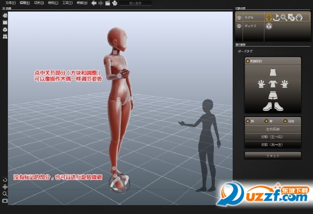Select the 脚 leg radio option

click(x=266, y=121)
